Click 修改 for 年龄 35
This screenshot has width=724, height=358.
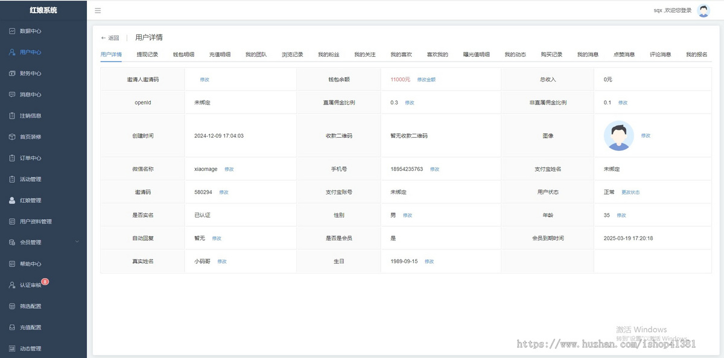click(621, 216)
